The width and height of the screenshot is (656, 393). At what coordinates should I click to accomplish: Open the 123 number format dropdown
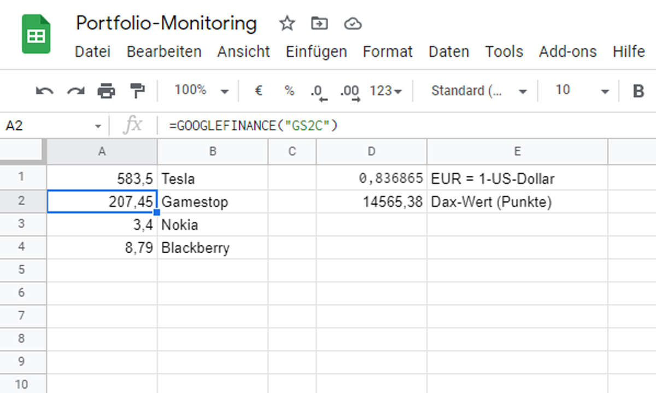385,91
